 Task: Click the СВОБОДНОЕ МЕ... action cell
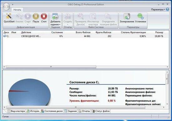[x=31, y=36]
